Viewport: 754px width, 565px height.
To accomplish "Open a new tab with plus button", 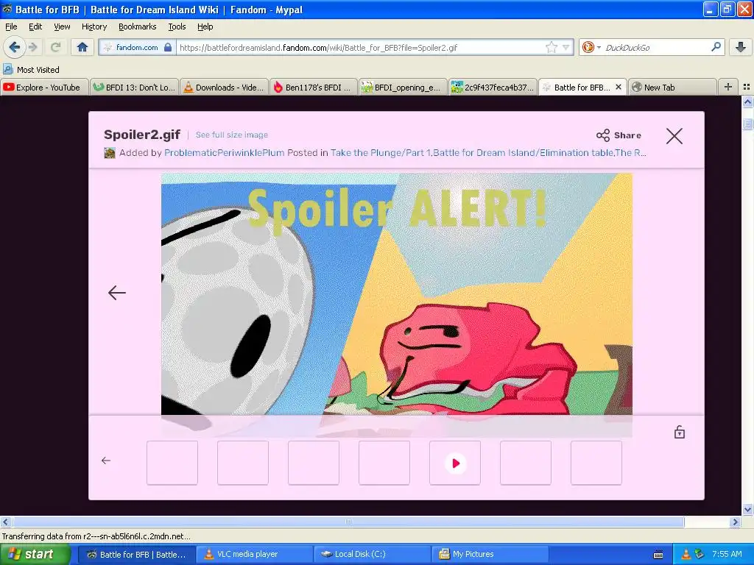I will [x=728, y=87].
